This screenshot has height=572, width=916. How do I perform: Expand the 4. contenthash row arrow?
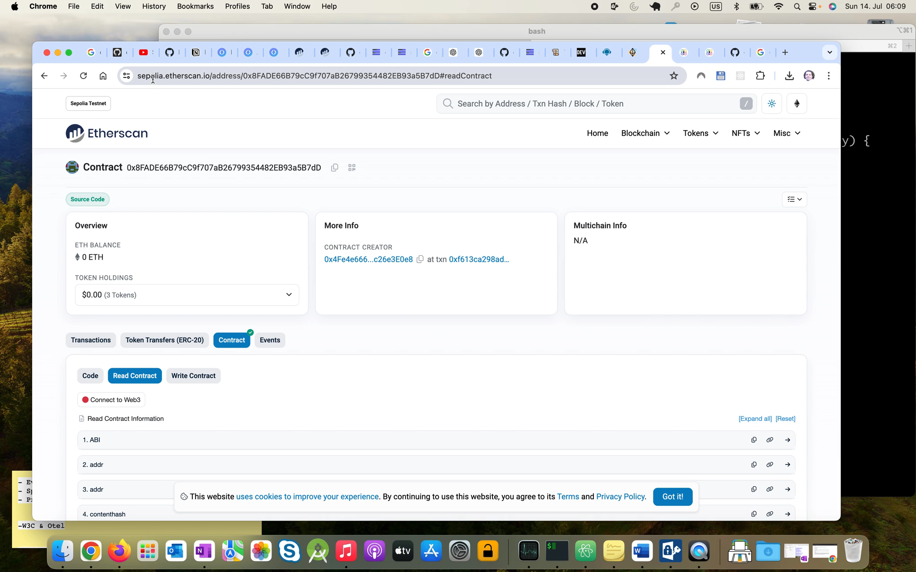tap(788, 514)
